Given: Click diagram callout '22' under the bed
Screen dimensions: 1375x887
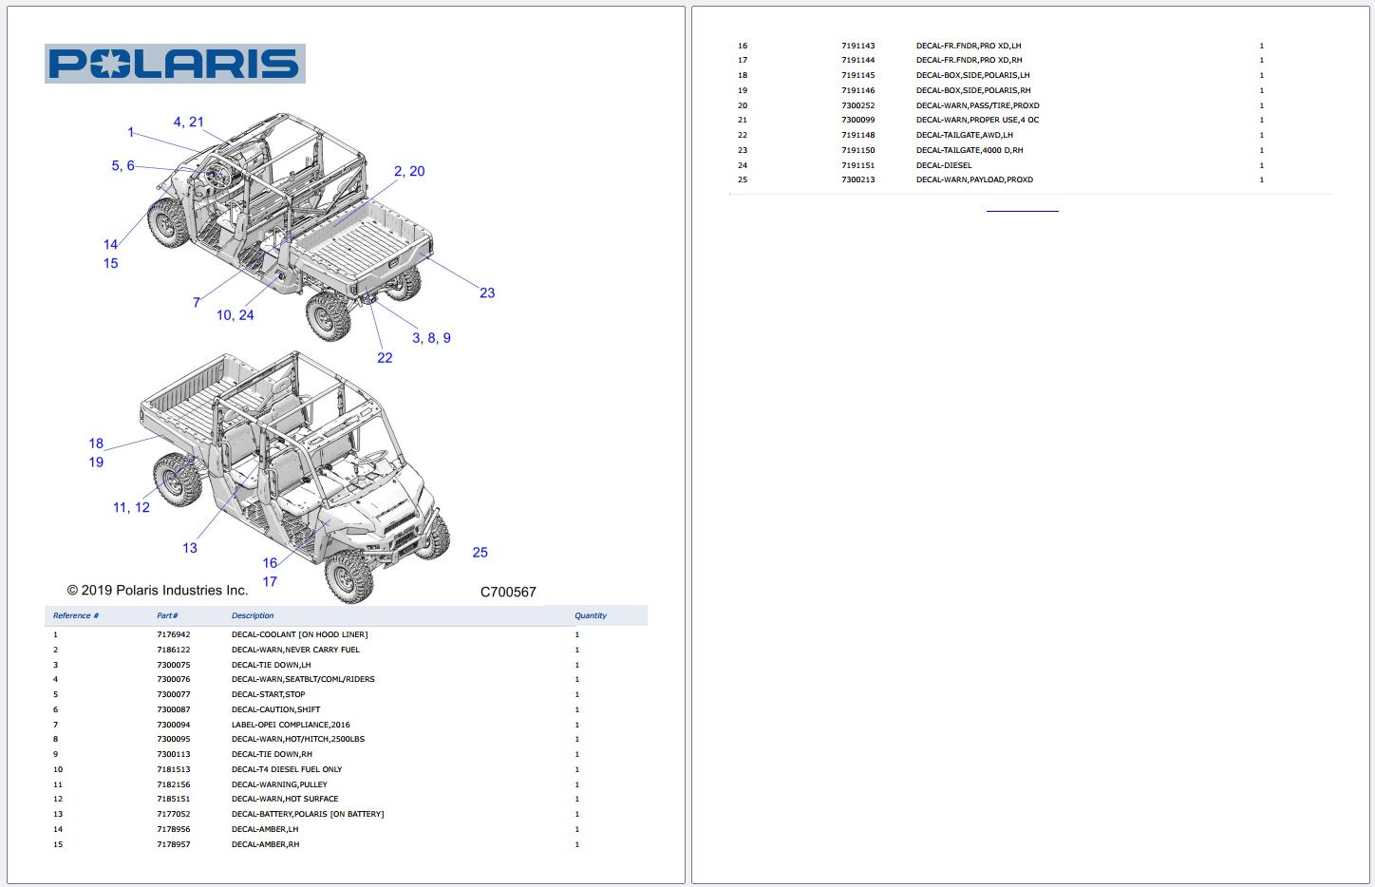Looking at the screenshot, I should (385, 358).
